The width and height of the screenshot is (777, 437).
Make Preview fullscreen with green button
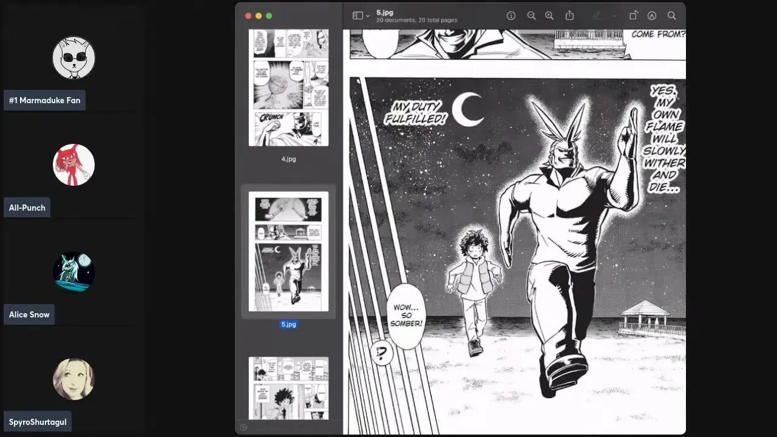[x=269, y=16]
